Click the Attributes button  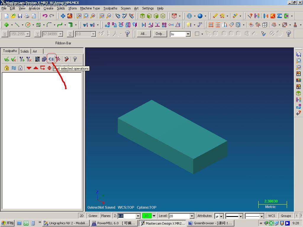204,216
